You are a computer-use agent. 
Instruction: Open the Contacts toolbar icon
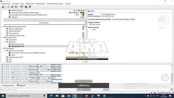(26, 7)
